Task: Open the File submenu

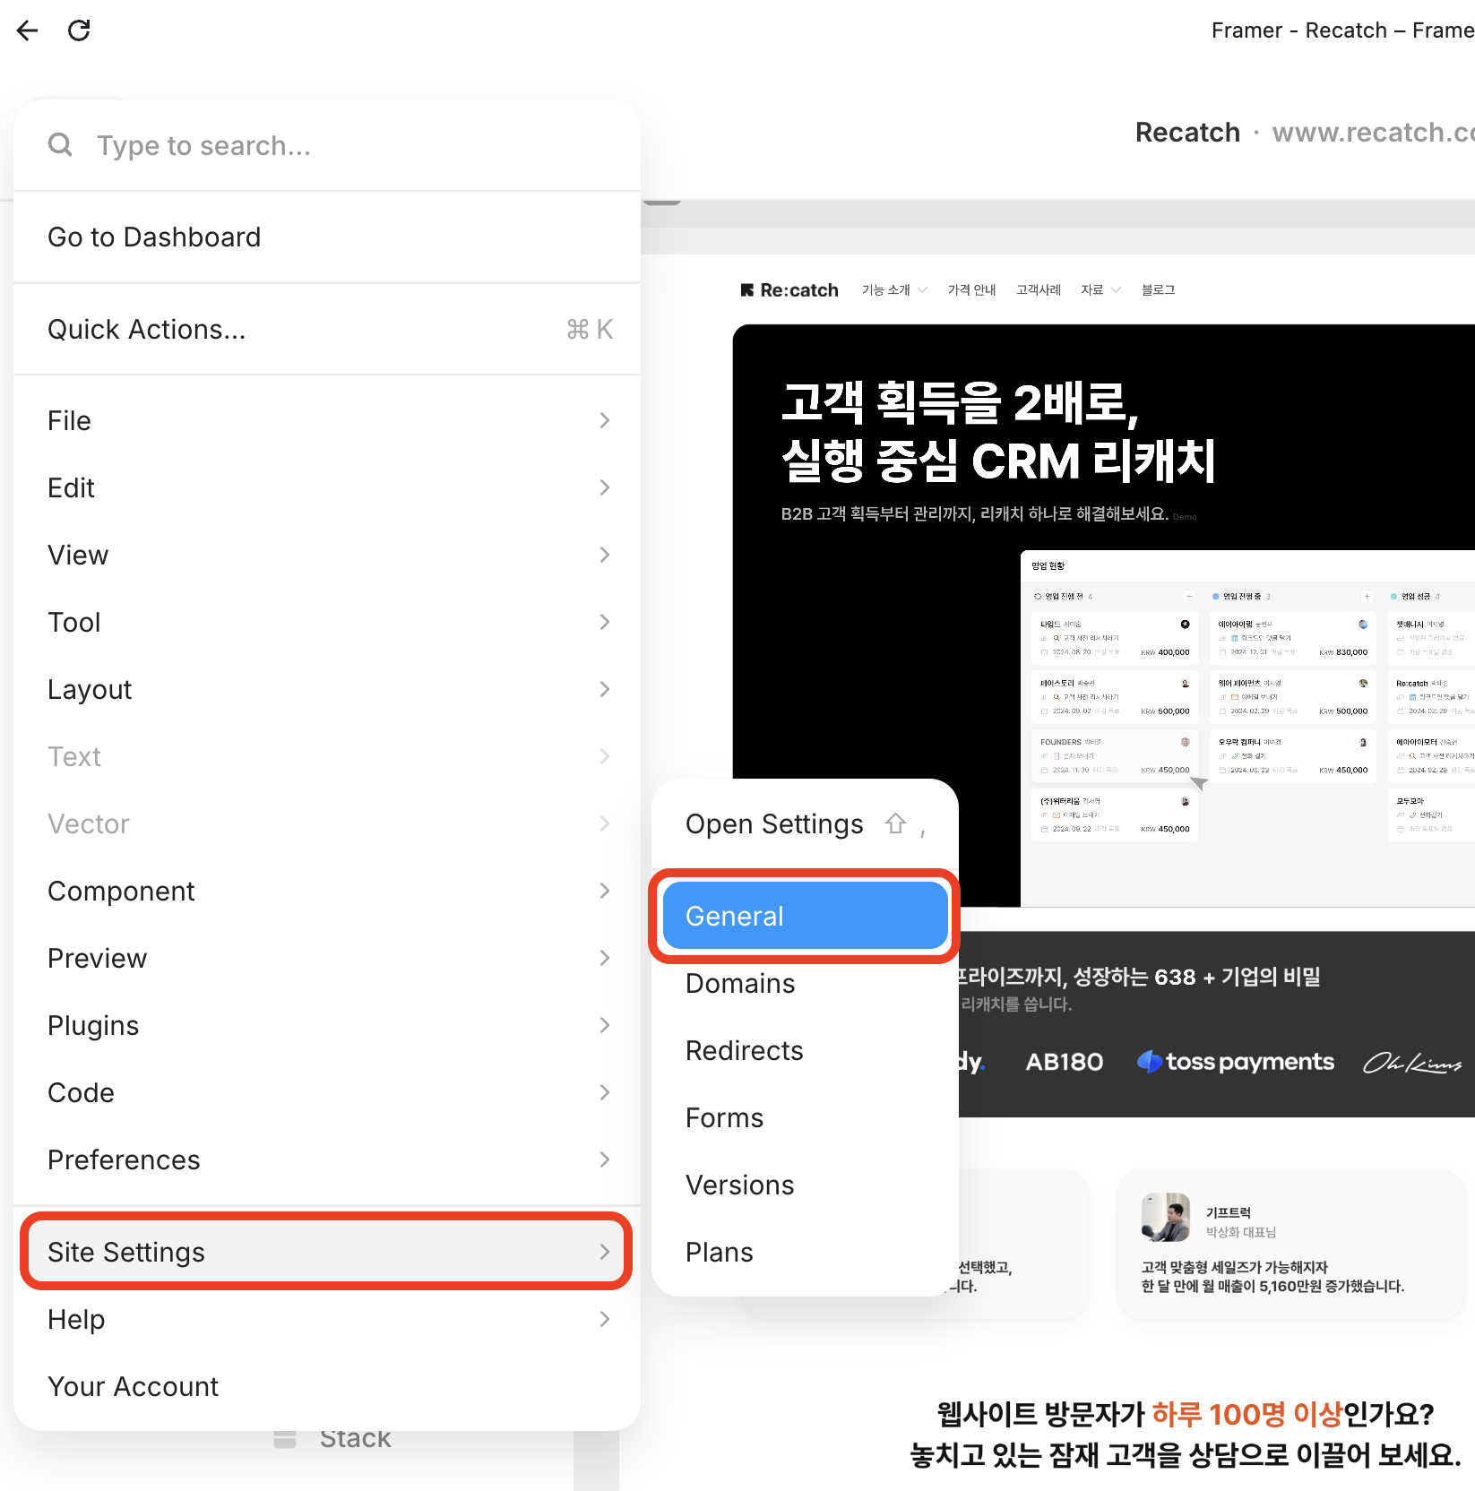Action: [x=327, y=420]
